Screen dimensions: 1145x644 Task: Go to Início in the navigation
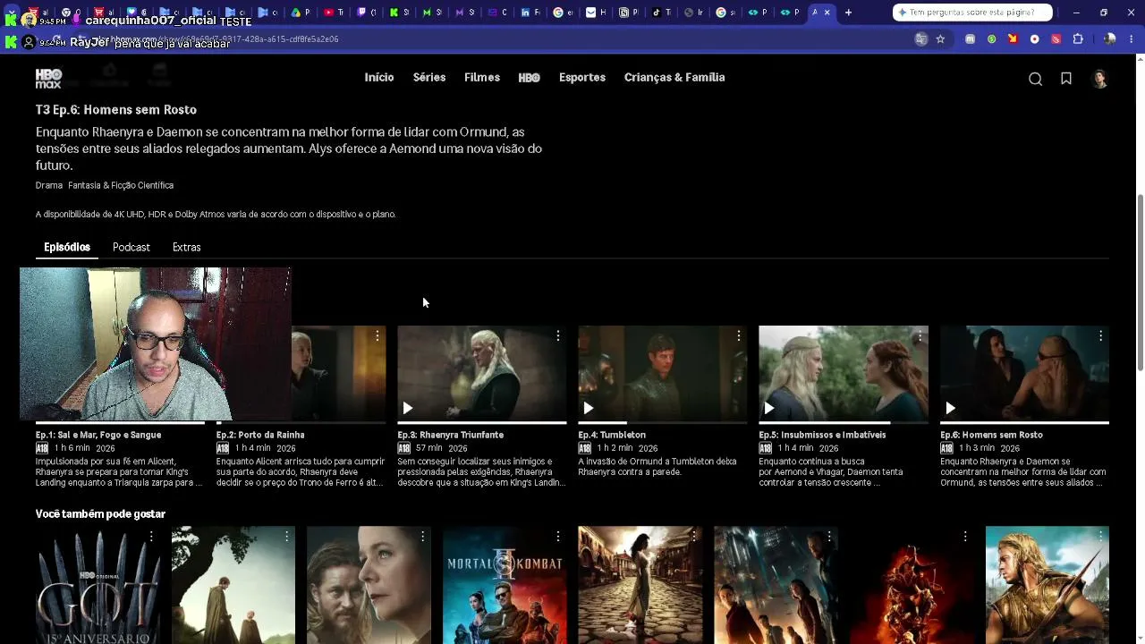[x=379, y=78]
